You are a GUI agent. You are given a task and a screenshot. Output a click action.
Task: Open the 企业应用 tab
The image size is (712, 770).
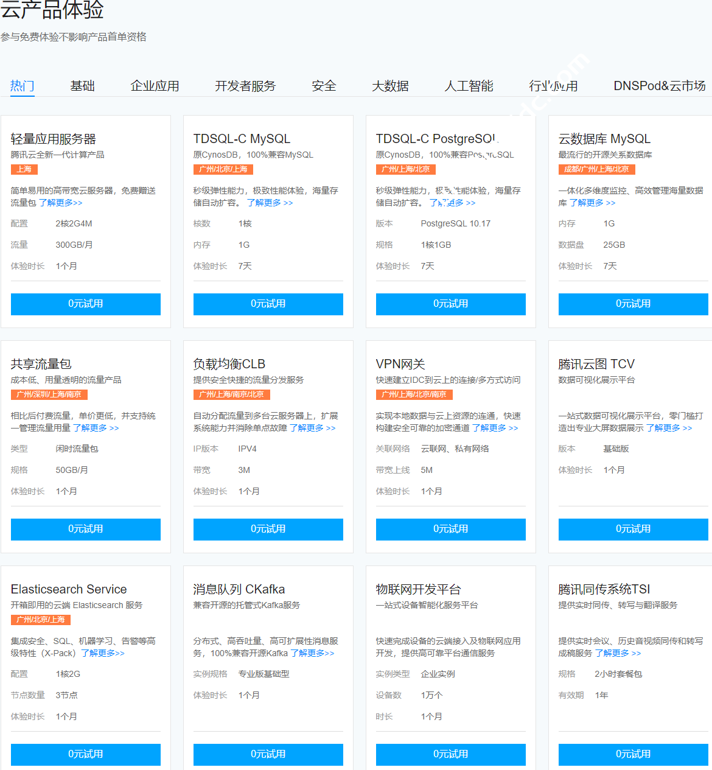(x=155, y=86)
